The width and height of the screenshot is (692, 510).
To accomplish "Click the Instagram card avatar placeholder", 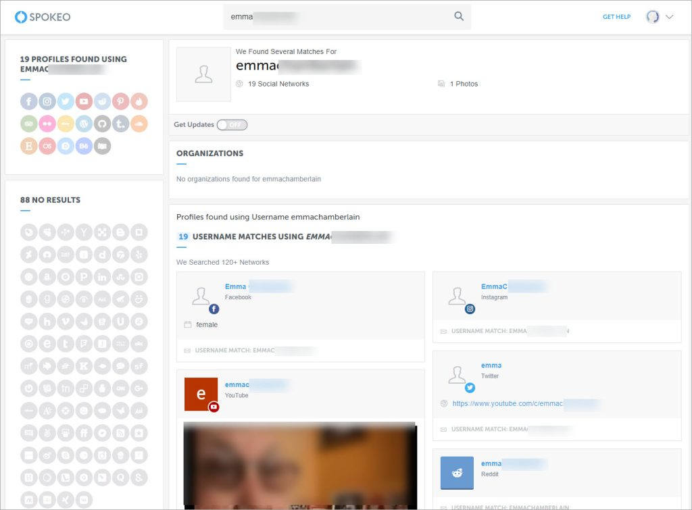I will [458, 297].
